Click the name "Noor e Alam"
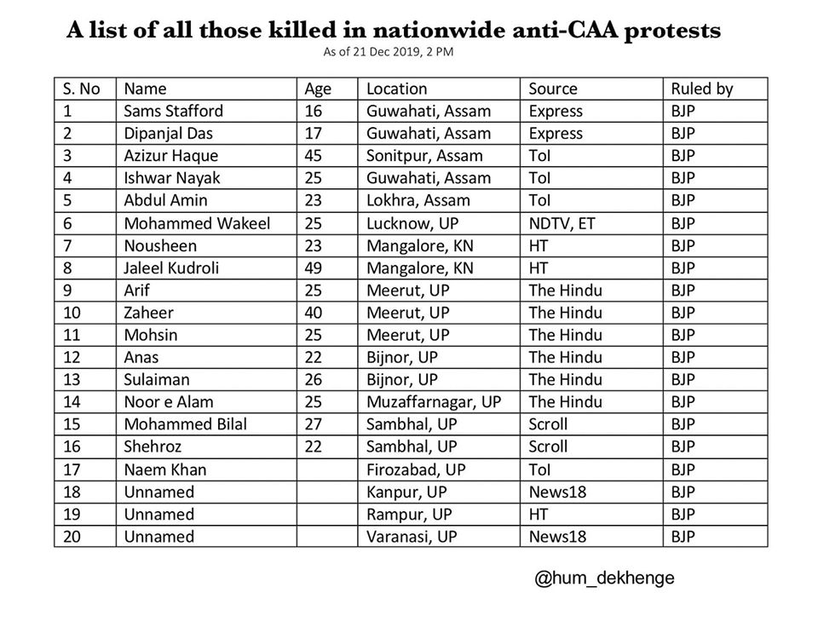This screenshot has width=818, height=639. (x=169, y=402)
